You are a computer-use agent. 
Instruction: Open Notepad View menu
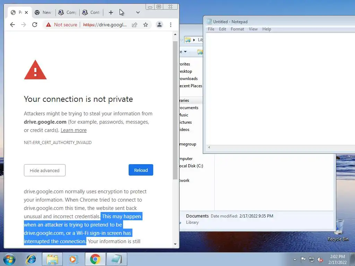pos(253,29)
